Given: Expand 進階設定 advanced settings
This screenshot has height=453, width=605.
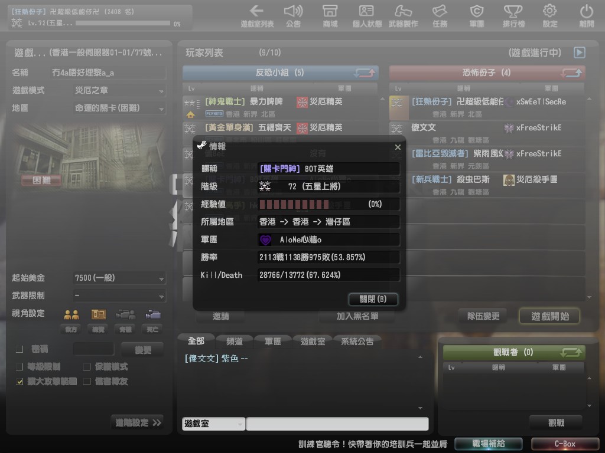Looking at the screenshot, I should [137, 422].
